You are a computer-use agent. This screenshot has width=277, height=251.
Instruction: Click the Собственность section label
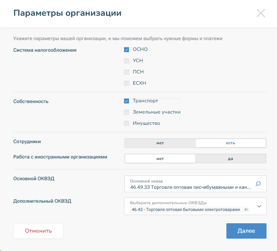(x=31, y=102)
